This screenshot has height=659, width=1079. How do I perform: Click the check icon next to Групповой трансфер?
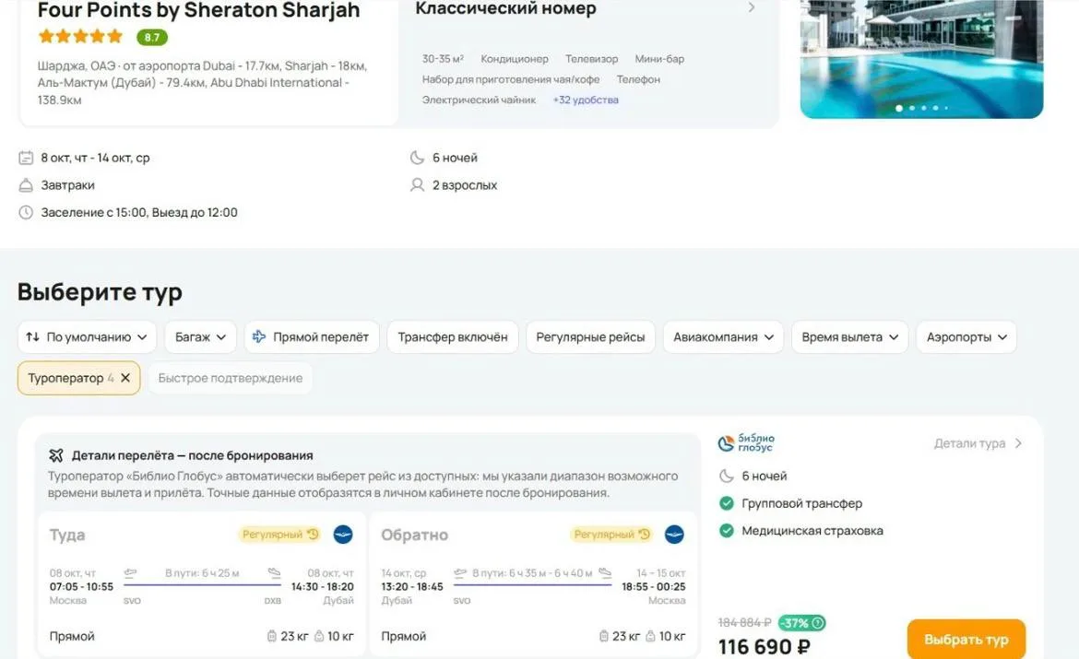click(x=726, y=503)
